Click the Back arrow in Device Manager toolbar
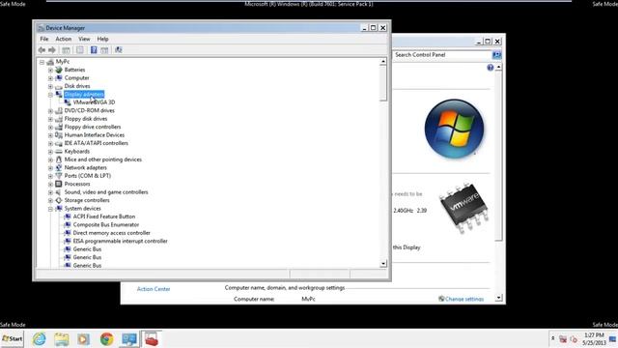The image size is (618, 348). pyautogui.click(x=42, y=49)
